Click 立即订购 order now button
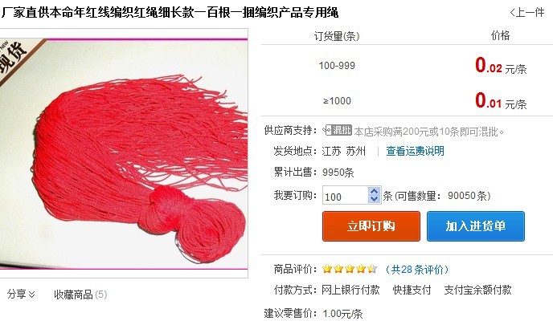The width and height of the screenshot is (553, 325). (x=371, y=226)
